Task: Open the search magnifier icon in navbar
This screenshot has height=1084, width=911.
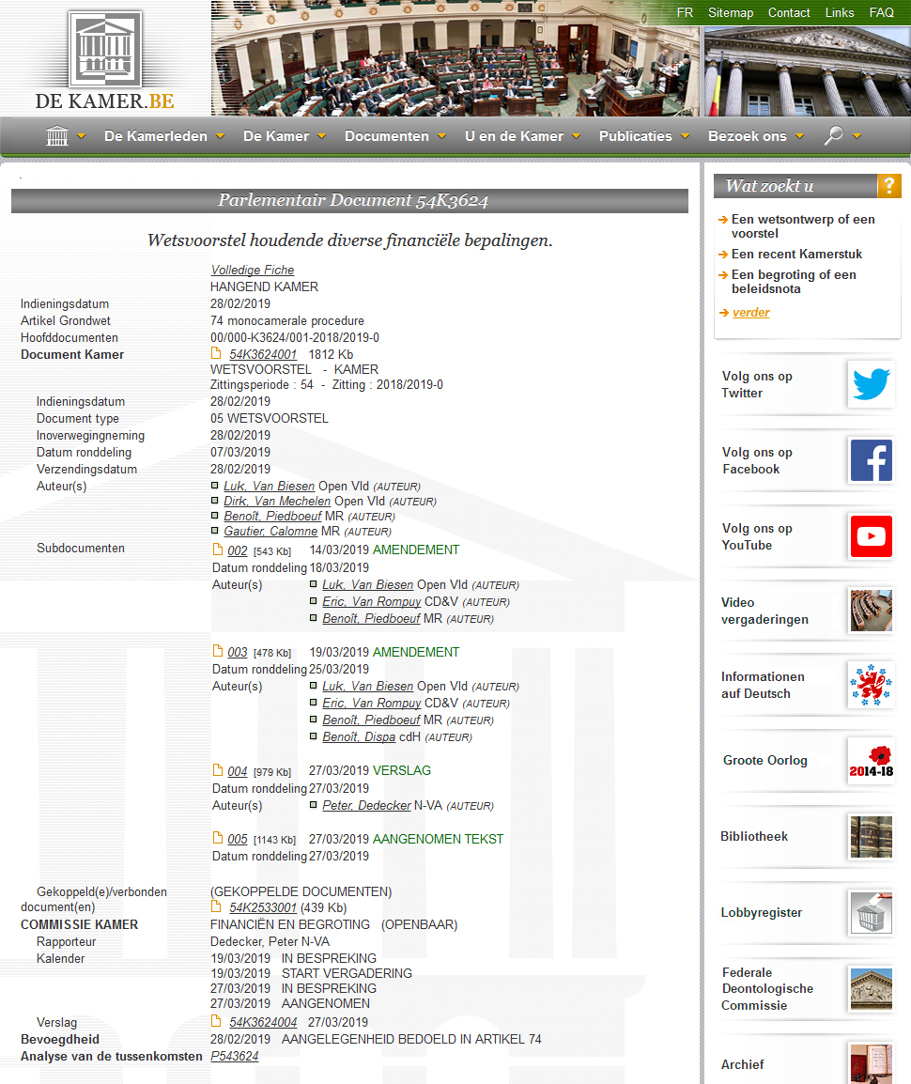Action: point(833,136)
